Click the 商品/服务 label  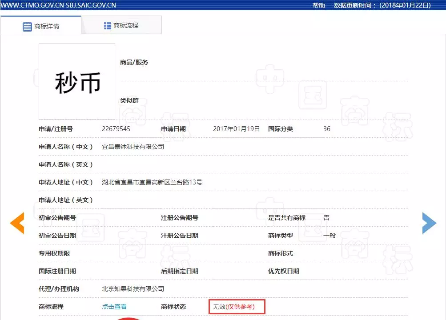click(134, 62)
